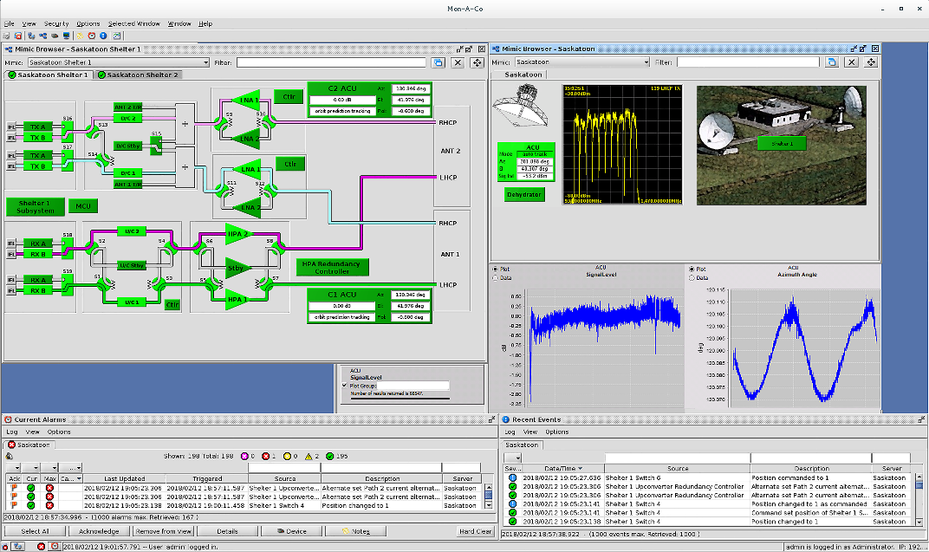Open alarms via red alarm clock toolbar icon
929x552 pixels.
pos(92,36)
